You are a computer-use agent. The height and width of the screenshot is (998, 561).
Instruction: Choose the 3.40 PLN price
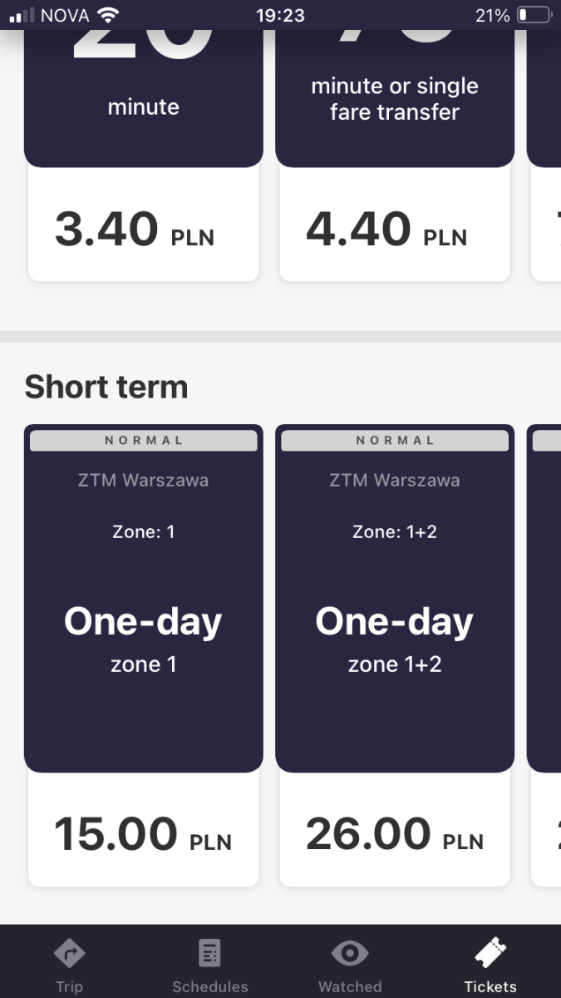click(135, 230)
